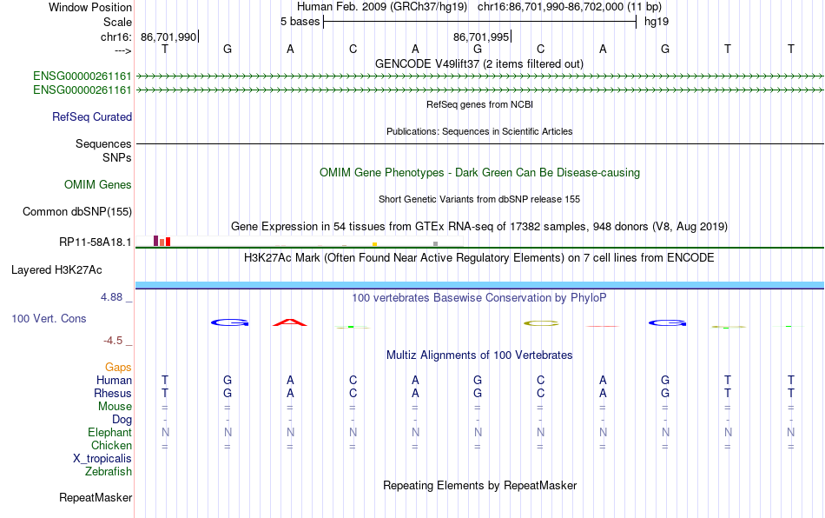Open the Layered H3K27Ac track label
Image resolution: width=825 pixels, height=518 pixels.
56,270
